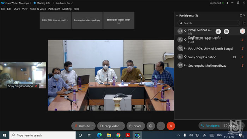The image size is (247, 139).
Task: Open the more options ellipsis button
Action: click(x=161, y=126)
